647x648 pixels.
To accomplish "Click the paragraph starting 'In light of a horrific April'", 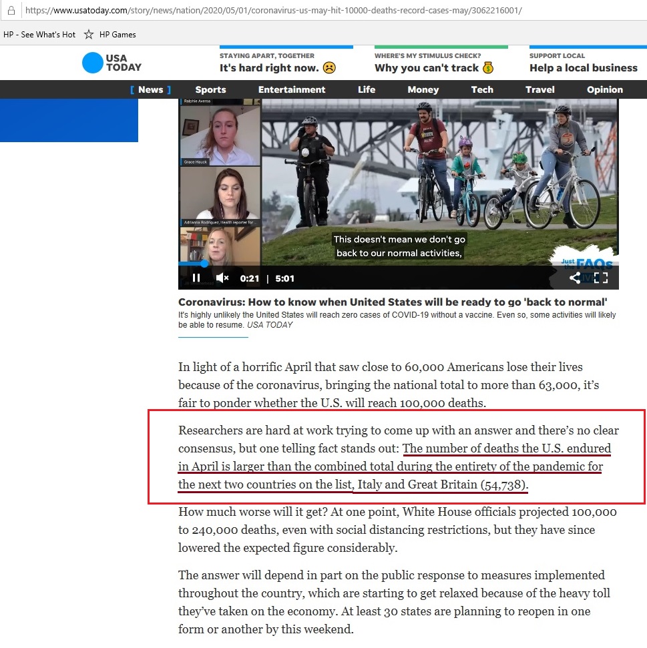I will 389,385.
